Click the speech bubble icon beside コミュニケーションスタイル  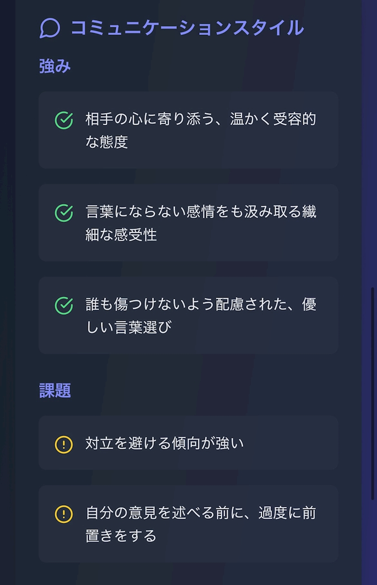(x=49, y=28)
